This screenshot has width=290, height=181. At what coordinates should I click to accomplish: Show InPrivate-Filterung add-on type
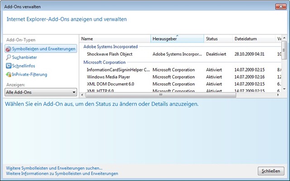coord(29,74)
